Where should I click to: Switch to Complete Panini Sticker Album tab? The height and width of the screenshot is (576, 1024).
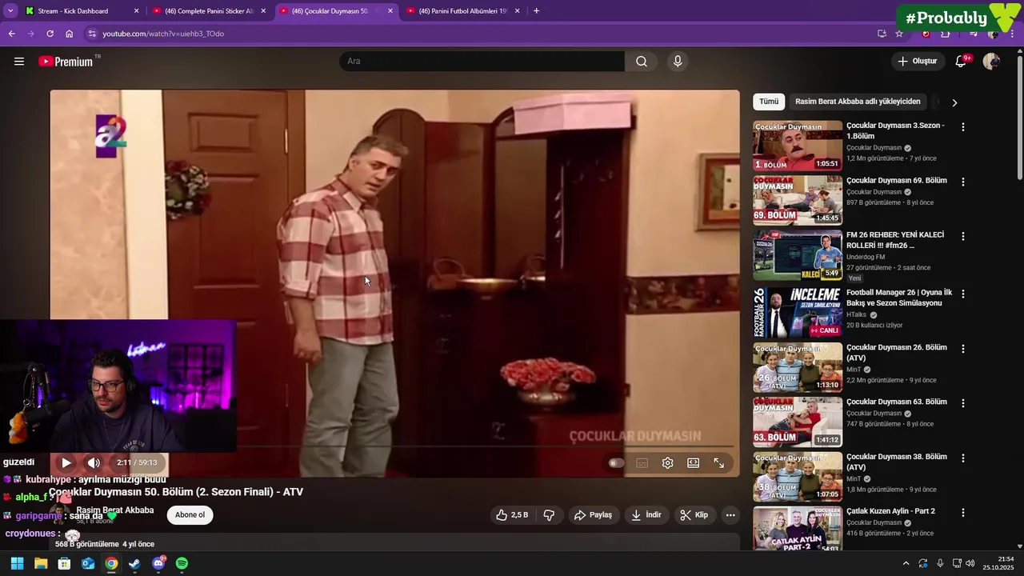pos(208,11)
